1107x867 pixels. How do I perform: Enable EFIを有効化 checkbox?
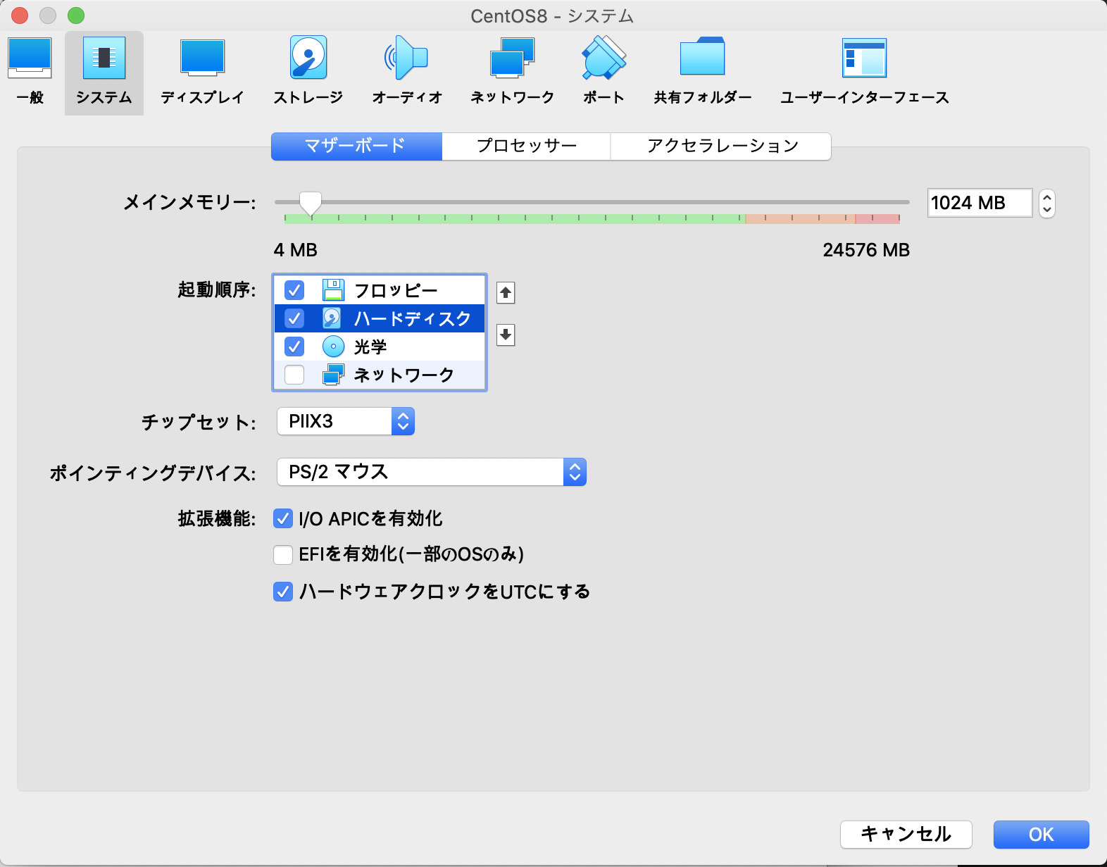tap(283, 555)
